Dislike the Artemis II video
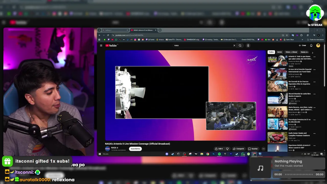The image size is (327, 184). click(x=227, y=149)
